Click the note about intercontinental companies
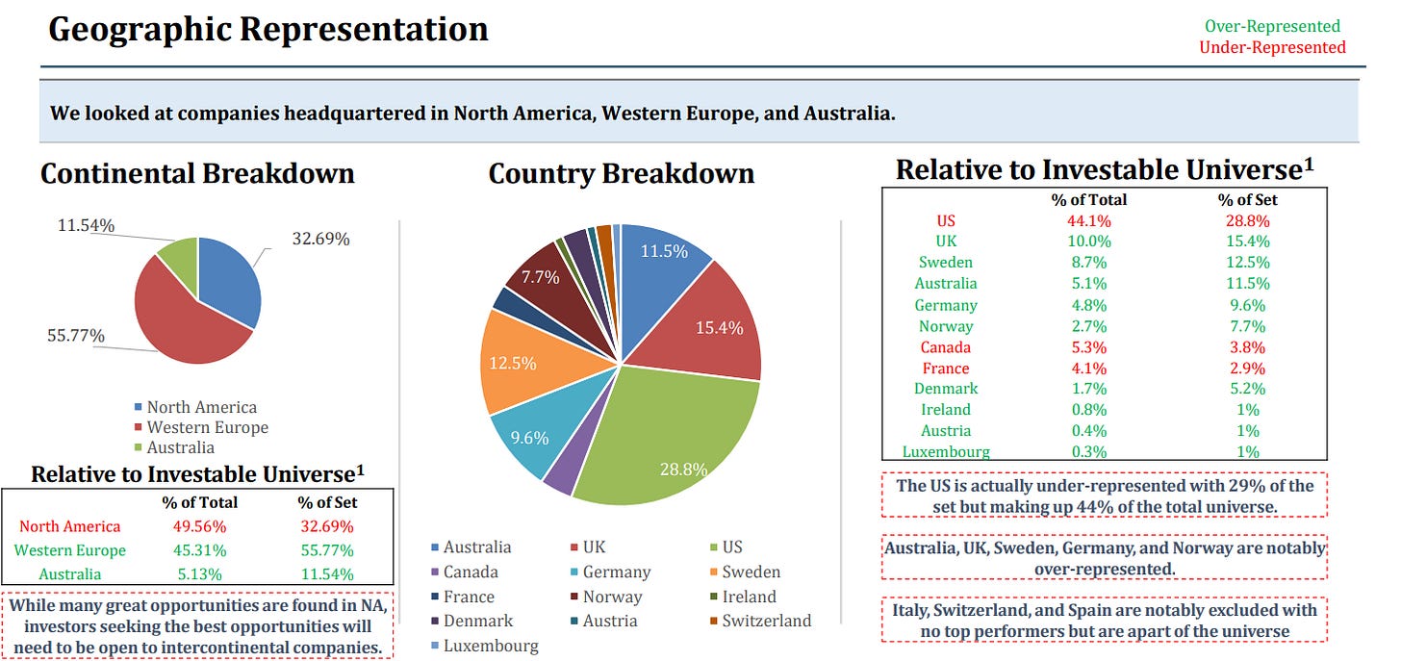This screenshot has height=661, width=1401. (198, 625)
